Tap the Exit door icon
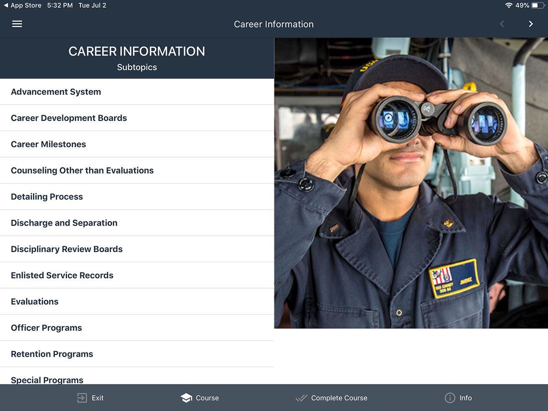The height and width of the screenshot is (411, 548). (82, 398)
